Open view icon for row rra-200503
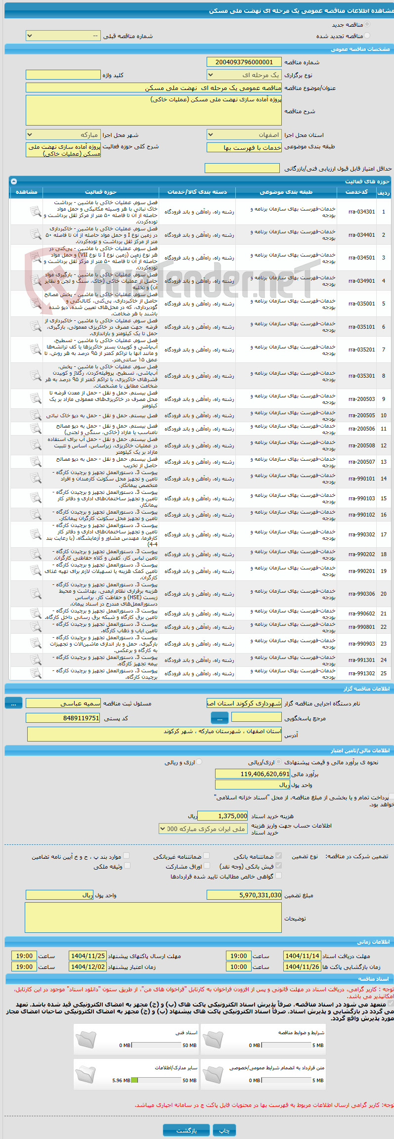Screen dimensions: 394x1139 click(35, 398)
